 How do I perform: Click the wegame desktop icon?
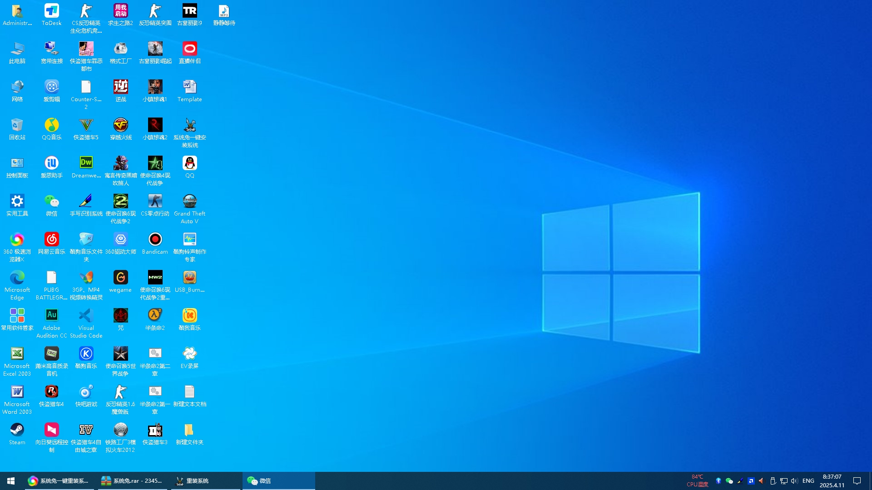click(120, 278)
